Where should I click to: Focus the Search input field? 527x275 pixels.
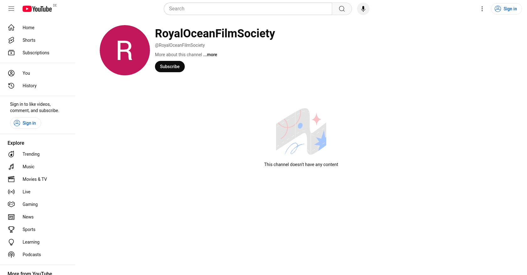tap(248, 9)
